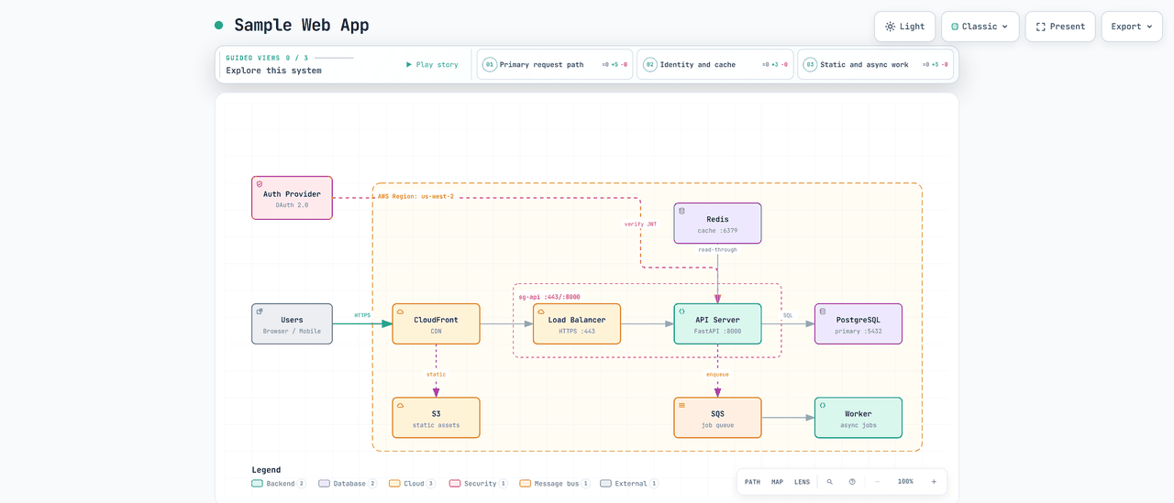Select the Worker async jobs node

[x=858, y=418]
